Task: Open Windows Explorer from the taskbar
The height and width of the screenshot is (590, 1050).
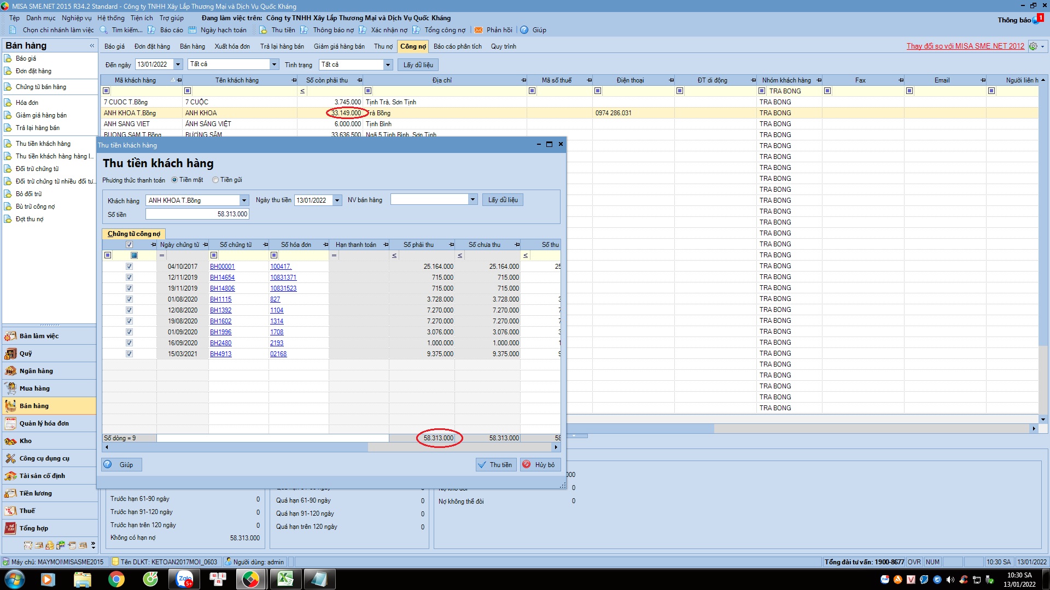Action: 82,579
